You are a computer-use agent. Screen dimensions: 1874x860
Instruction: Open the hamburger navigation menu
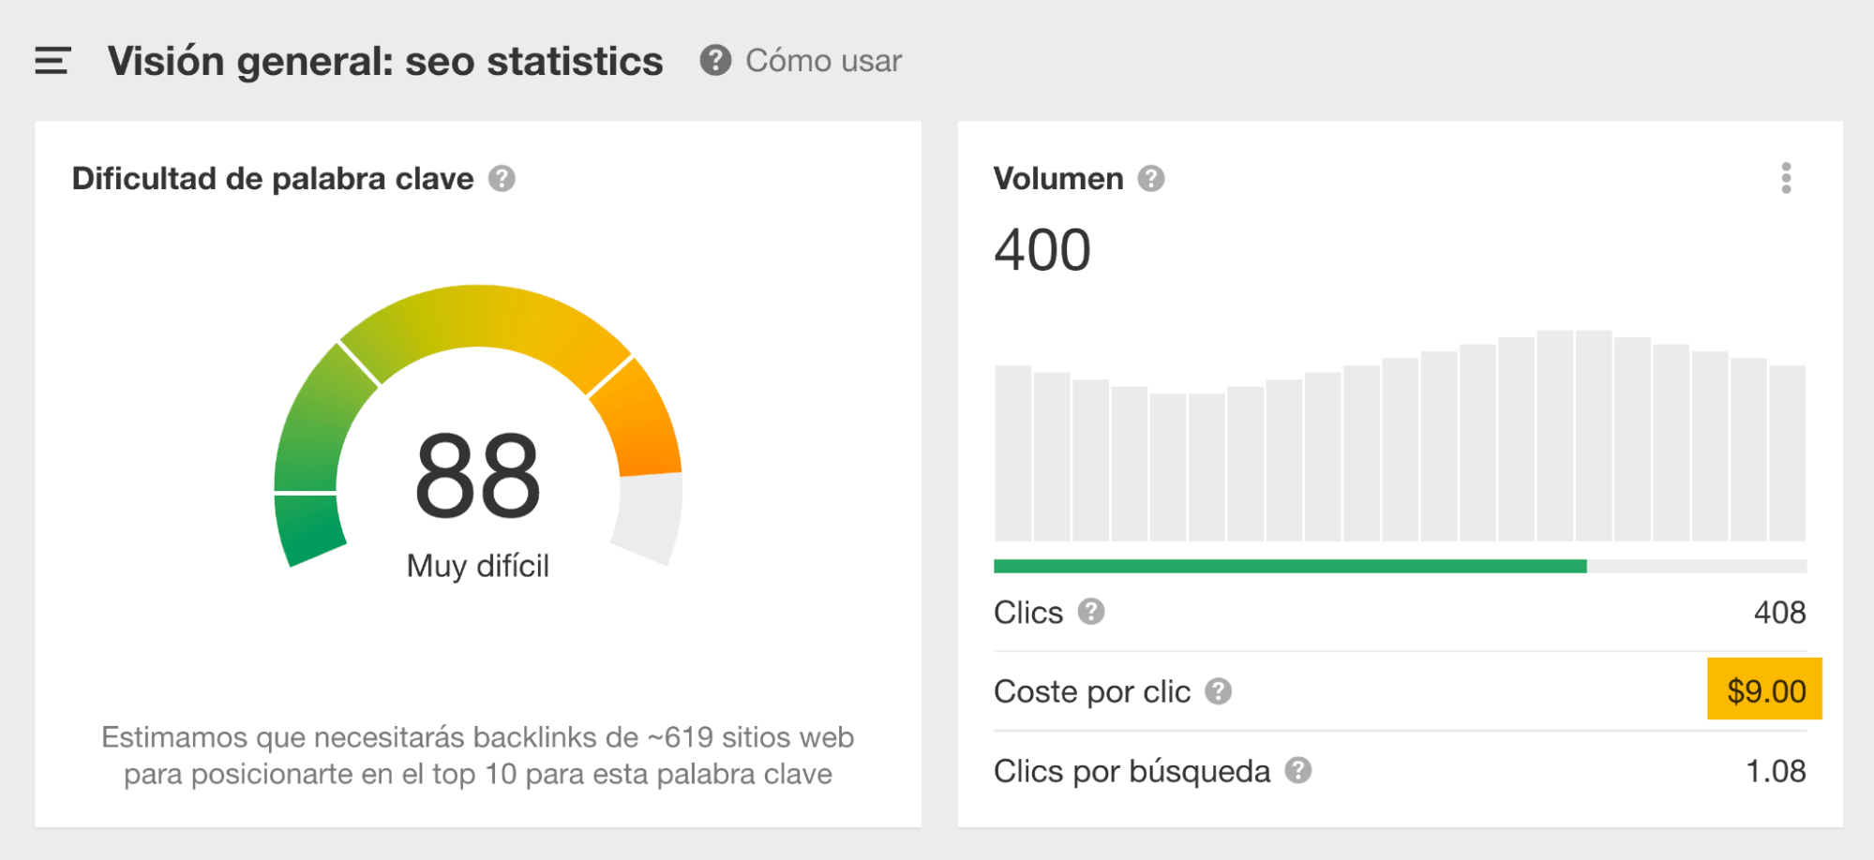(x=53, y=60)
